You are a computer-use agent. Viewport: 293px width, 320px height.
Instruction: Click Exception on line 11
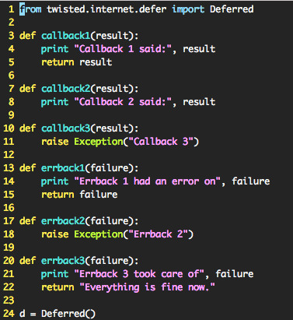(99, 142)
